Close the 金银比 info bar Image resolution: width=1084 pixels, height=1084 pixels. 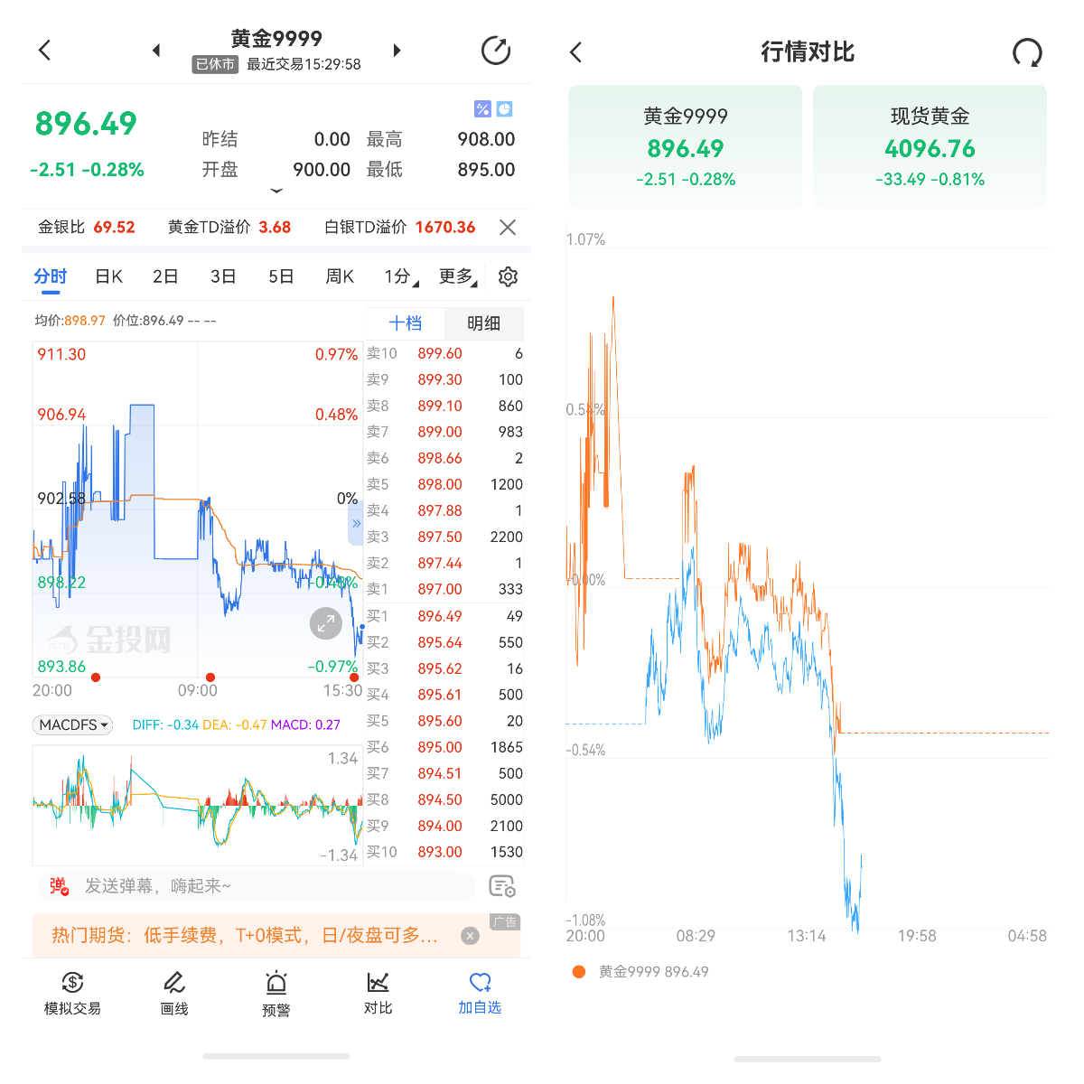point(508,228)
